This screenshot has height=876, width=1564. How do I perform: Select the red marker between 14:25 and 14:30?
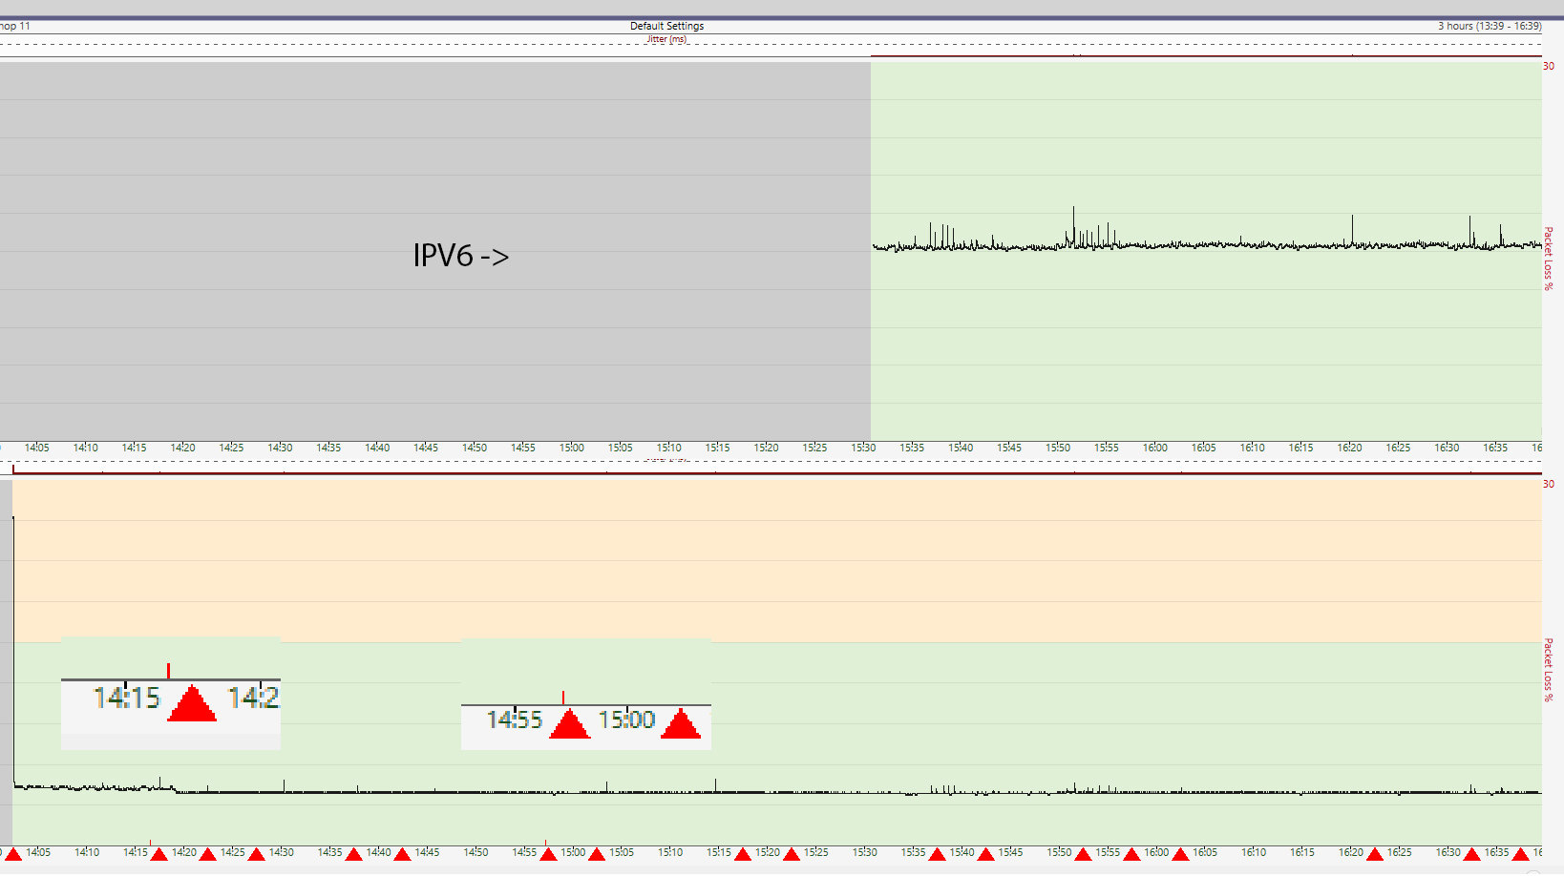tap(256, 854)
